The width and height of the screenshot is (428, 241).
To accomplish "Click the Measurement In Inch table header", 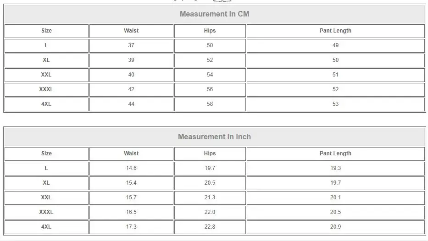I will [x=214, y=137].
